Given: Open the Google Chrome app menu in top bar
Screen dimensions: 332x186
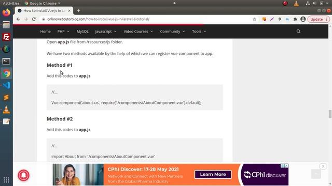Looking at the screenshot, I should click(43, 3).
